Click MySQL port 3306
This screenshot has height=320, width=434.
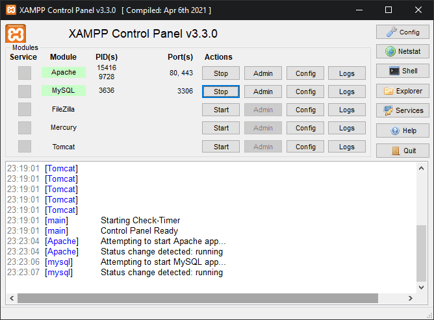(185, 91)
